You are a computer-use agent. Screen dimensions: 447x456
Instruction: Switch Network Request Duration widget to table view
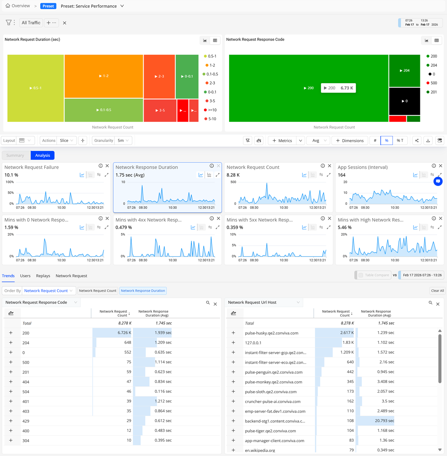click(x=215, y=41)
